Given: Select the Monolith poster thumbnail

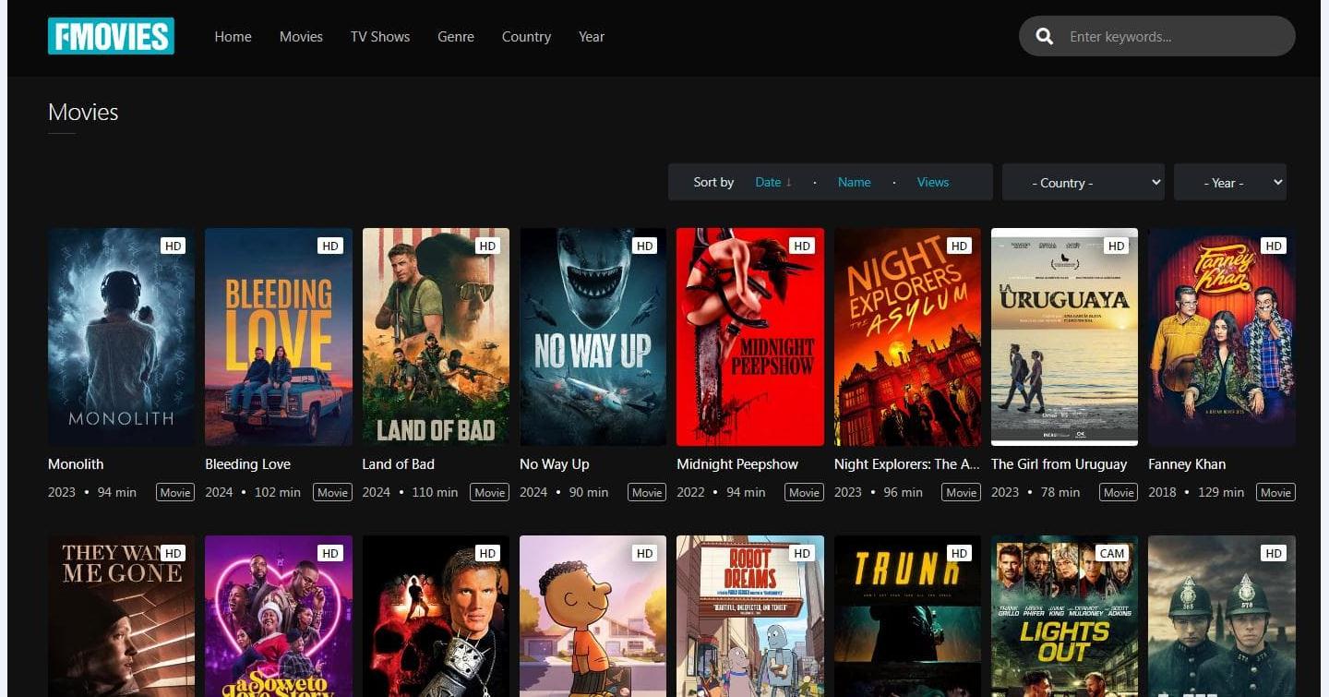Looking at the screenshot, I should tap(121, 337).
